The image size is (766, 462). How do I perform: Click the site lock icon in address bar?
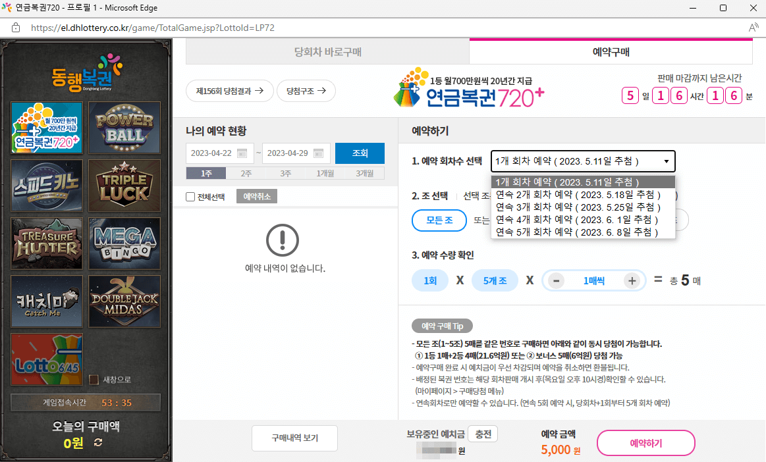click(16, 28)
